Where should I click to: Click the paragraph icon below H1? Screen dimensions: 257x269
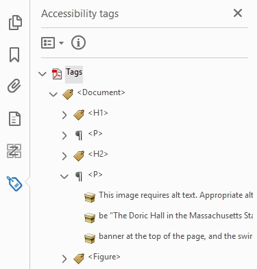(x=79, y=136)
